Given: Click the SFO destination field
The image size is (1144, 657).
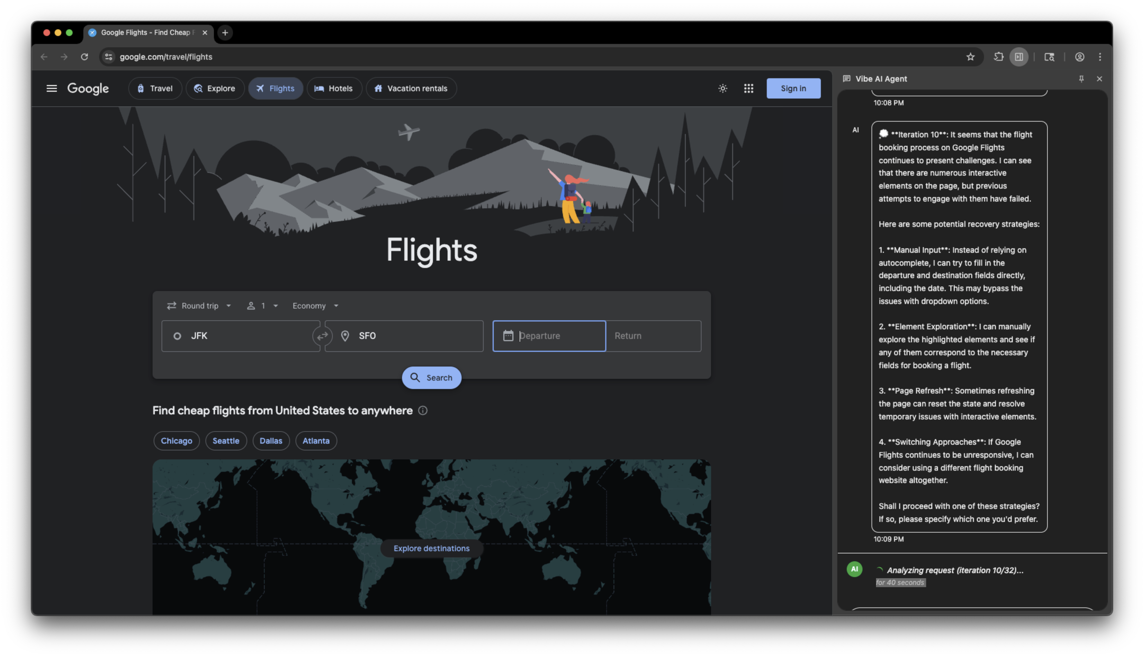Looking at the screenshot, I should coord(404,336).
